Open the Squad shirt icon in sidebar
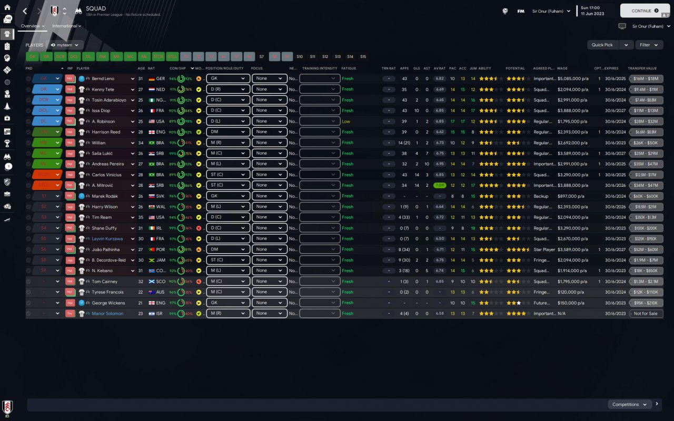674x421 pixels. pos(7,34)
